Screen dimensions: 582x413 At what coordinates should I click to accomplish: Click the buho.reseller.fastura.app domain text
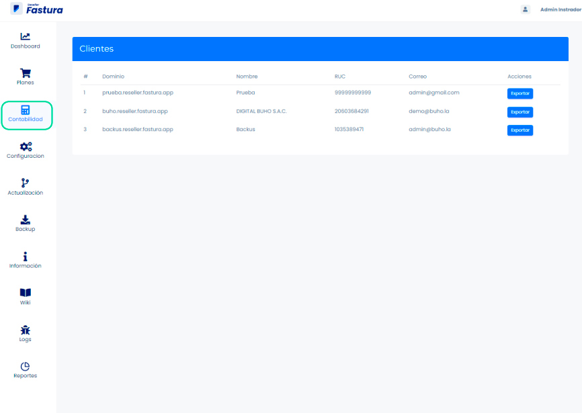135,111
